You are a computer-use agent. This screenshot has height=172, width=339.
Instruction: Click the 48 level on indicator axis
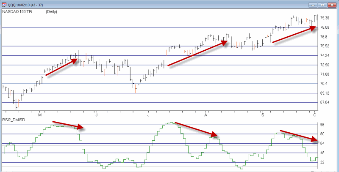coord(322,153)
